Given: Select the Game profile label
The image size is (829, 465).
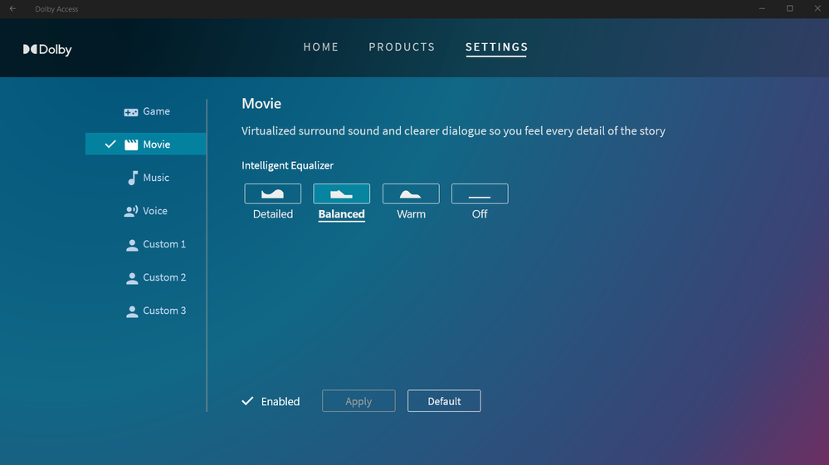Looking at the screenshot, I should point(157,111).
